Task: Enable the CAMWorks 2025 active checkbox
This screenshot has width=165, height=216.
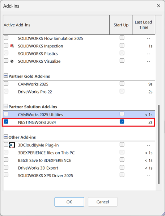Action: point(6,83)
